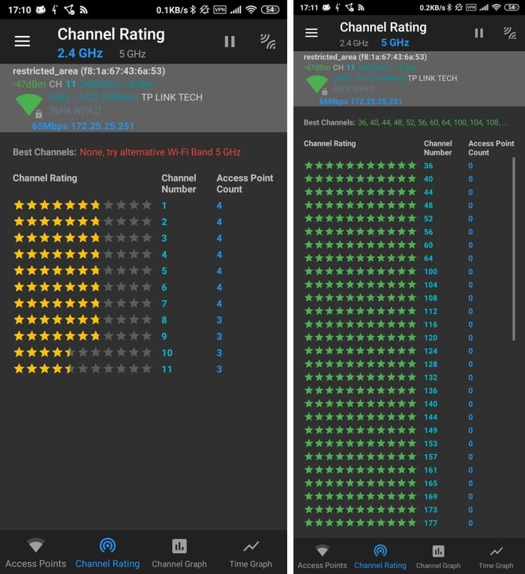The width and height of the screenshot is (525, 574).
Task: Tap the Wi-Fi scanner icon in left header
Action: tap(268, 41)
